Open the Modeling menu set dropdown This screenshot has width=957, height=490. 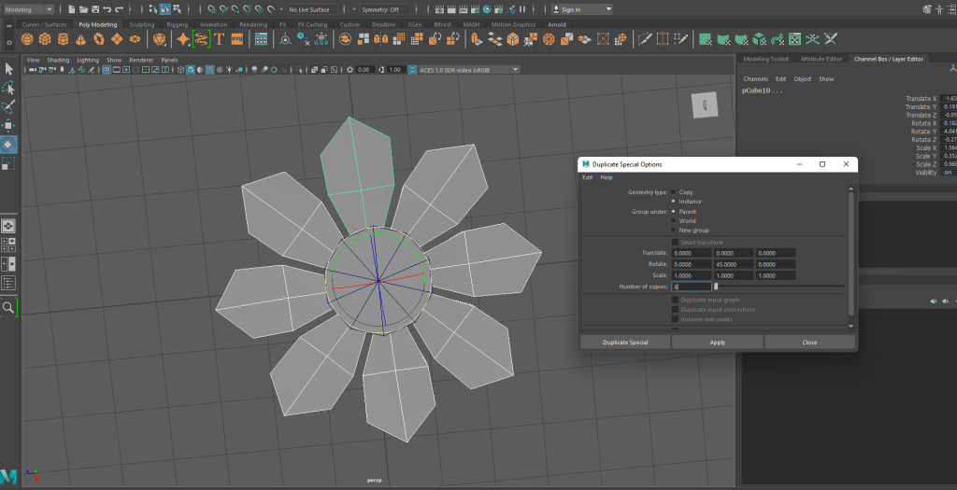29,9
